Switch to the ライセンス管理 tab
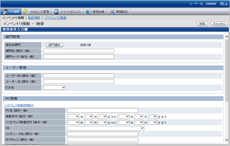This screenshot has width=230, height=146. 37,11
